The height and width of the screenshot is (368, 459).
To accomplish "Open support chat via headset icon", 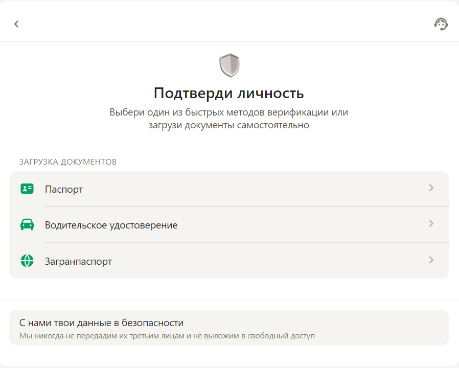I will point(441,24).
